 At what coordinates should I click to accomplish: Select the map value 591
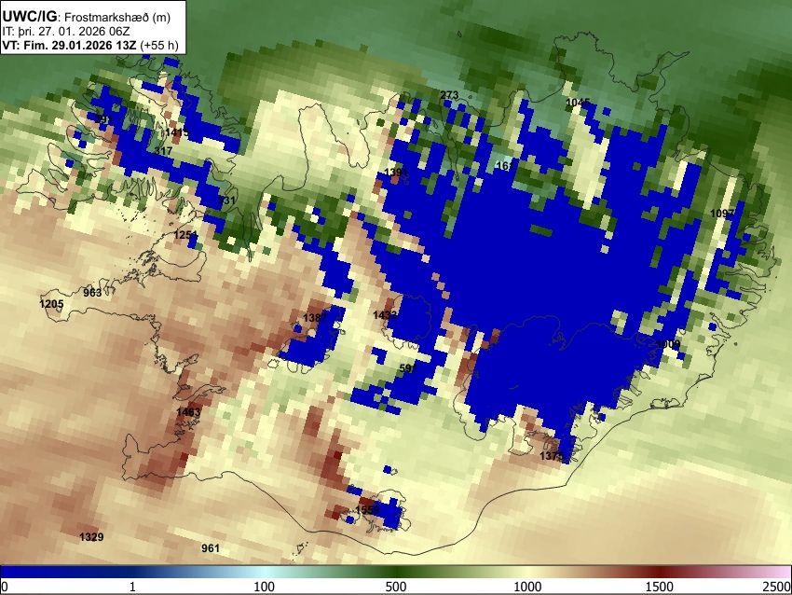(x=408, y=368)
